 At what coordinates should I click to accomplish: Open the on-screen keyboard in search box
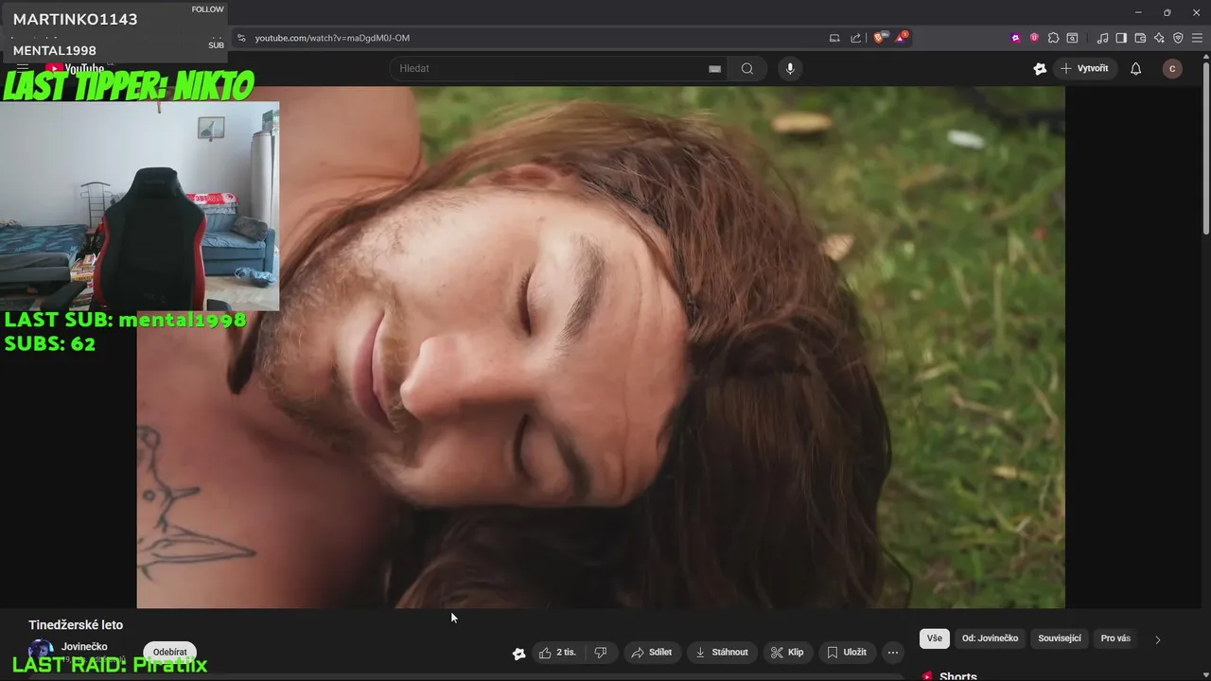pos(714,69)
